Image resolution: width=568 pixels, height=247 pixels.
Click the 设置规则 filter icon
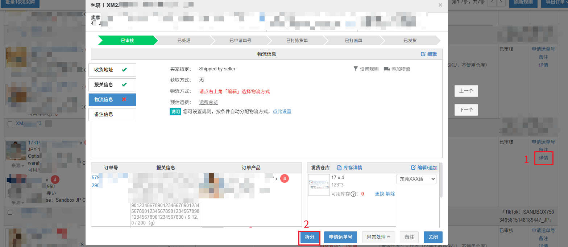pyautogui.click(x=356, y=69)
